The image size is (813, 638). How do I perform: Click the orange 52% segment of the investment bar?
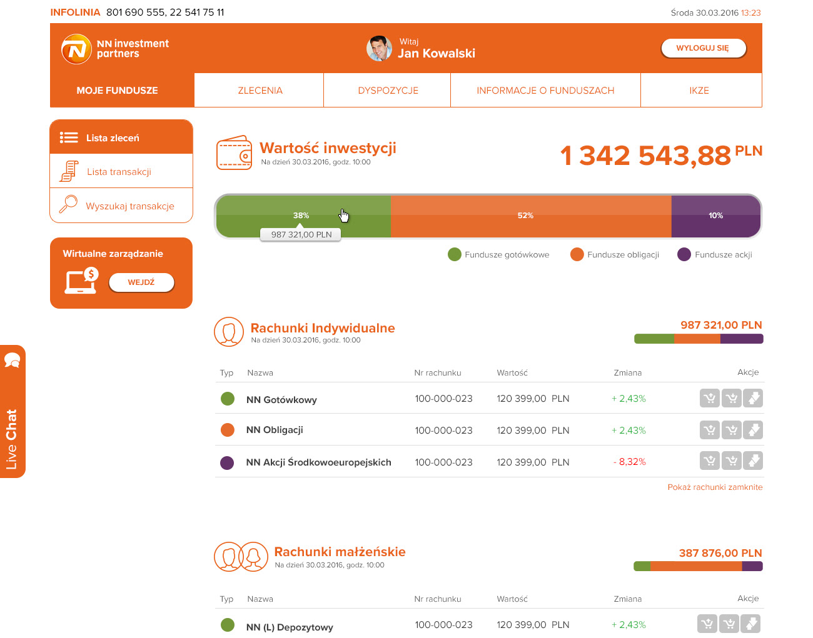[x=531, y=216]
